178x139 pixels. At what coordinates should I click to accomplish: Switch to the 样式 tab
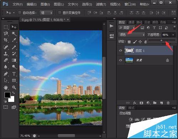[x=131, y=108]
